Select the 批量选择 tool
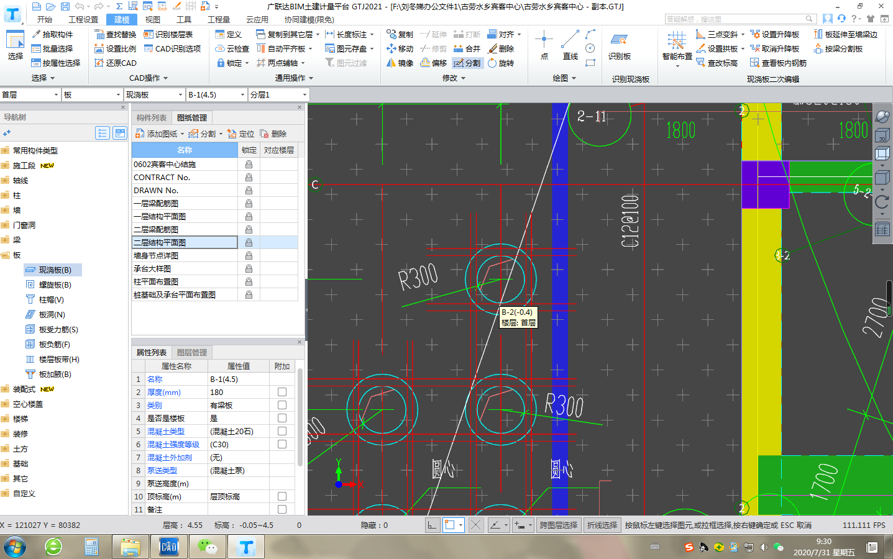The image size is (893, 559). tap(52, 48)
